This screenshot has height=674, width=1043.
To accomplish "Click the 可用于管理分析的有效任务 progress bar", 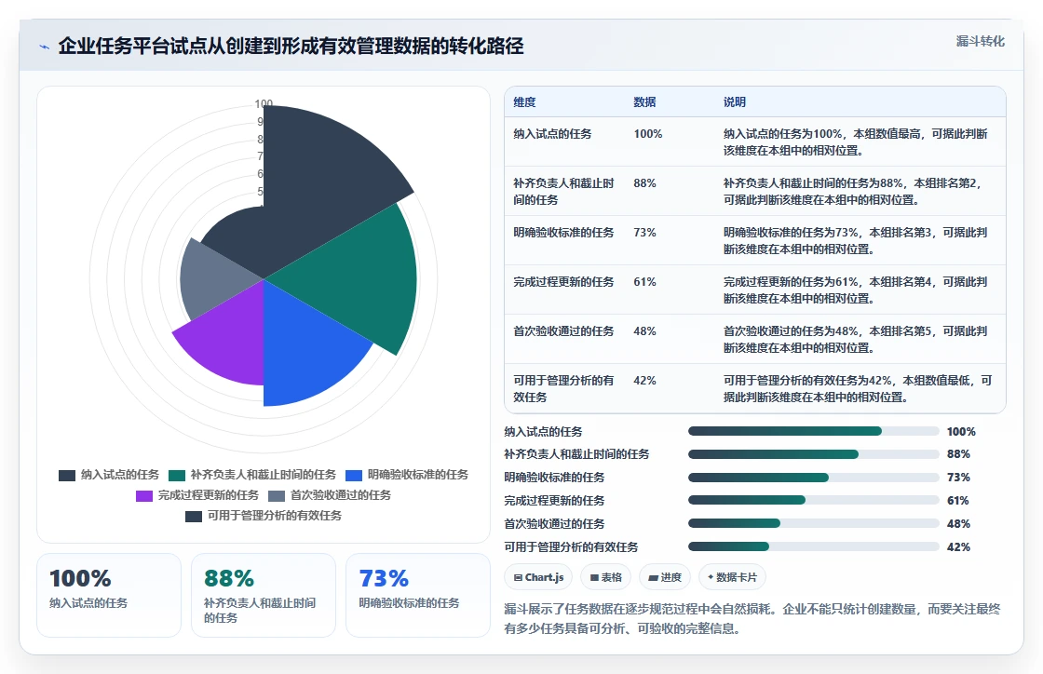I will point(814,546).
